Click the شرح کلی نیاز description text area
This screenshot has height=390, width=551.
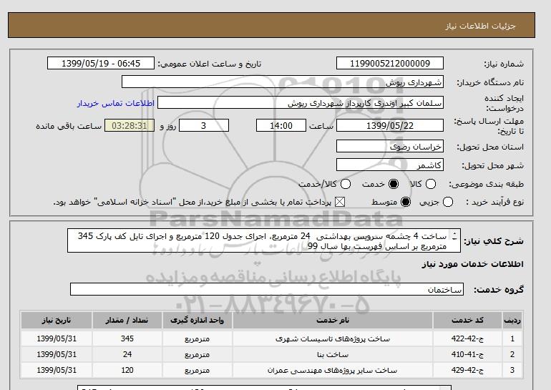coord(264,240)
